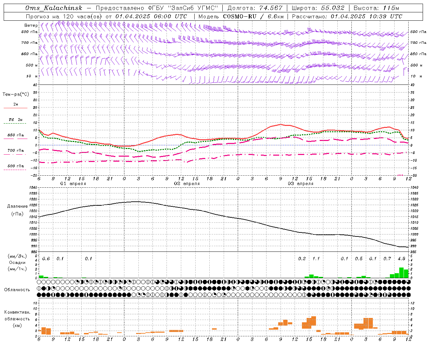Click the 'Td 2м' dew point legend label
Viewport: 428px width, 342px height.
pos(16,120)
